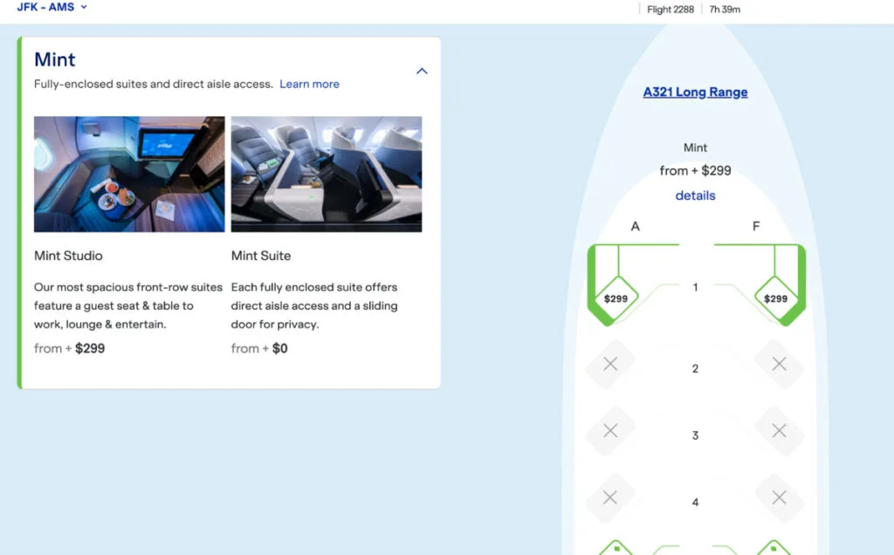The image size is (894, 555).
Task: Click row number 1 label
Action: tap(695, 287)
